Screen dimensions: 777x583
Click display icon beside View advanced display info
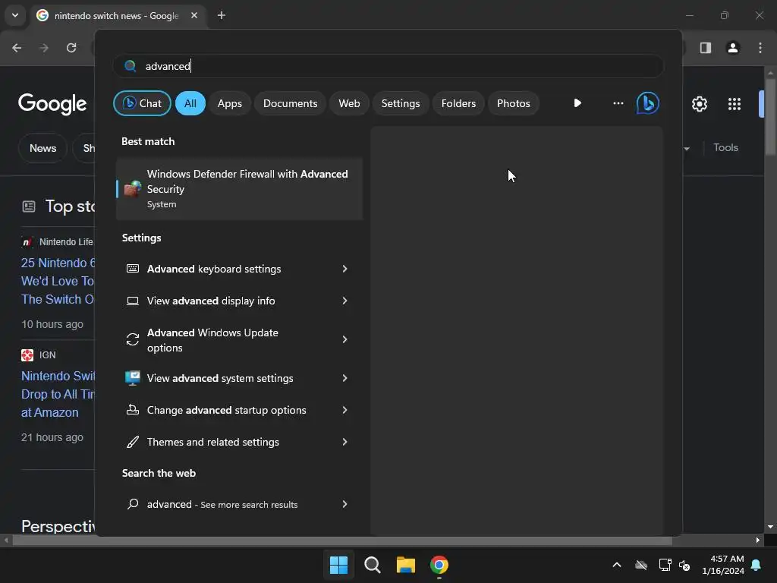(x=133, y=301)
